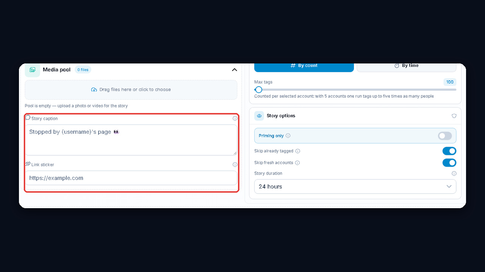The image size is (485, 272).
Task: Show info tooltip for Skip already tagged
Action: [x=298, y=151]
